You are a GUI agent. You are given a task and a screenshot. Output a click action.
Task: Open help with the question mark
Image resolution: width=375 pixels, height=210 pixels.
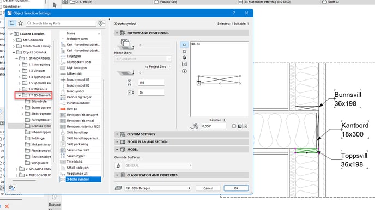pos(234,13)
